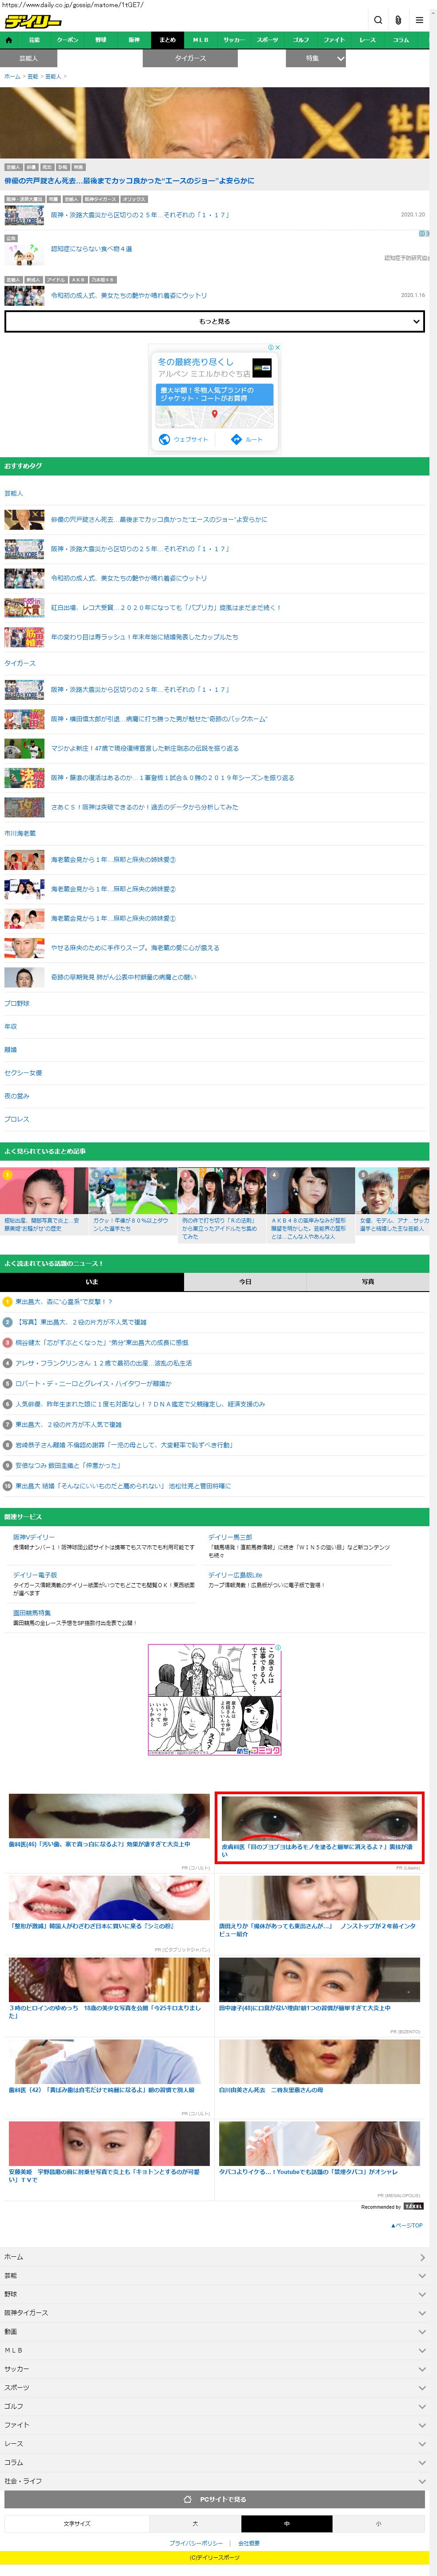437x2576 pixels.
Task: Open 会社概要 link
Action: tap(249, 2542)
